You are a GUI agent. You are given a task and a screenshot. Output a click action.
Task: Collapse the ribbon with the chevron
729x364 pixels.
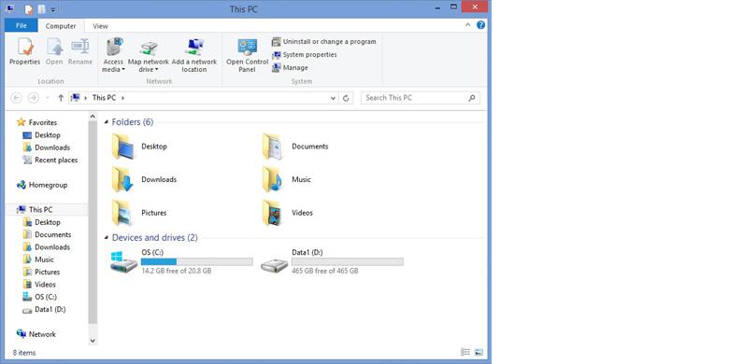tap(467, 25)
